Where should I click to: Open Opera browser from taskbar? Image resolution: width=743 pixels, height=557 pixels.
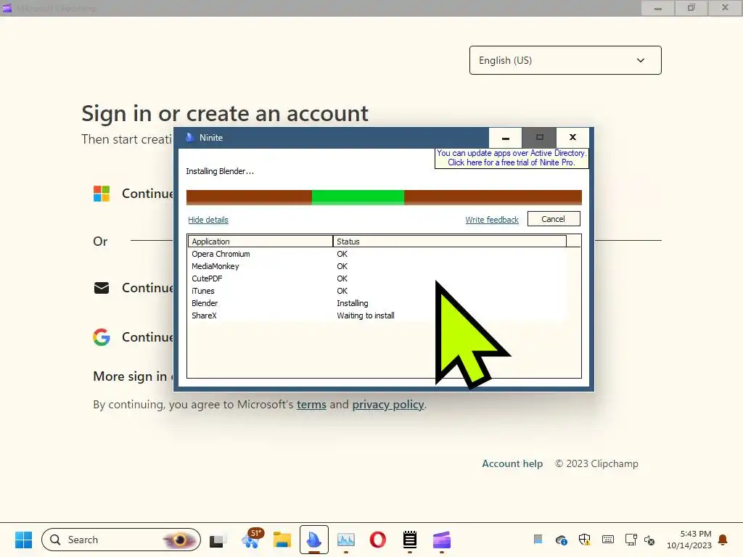377,540
